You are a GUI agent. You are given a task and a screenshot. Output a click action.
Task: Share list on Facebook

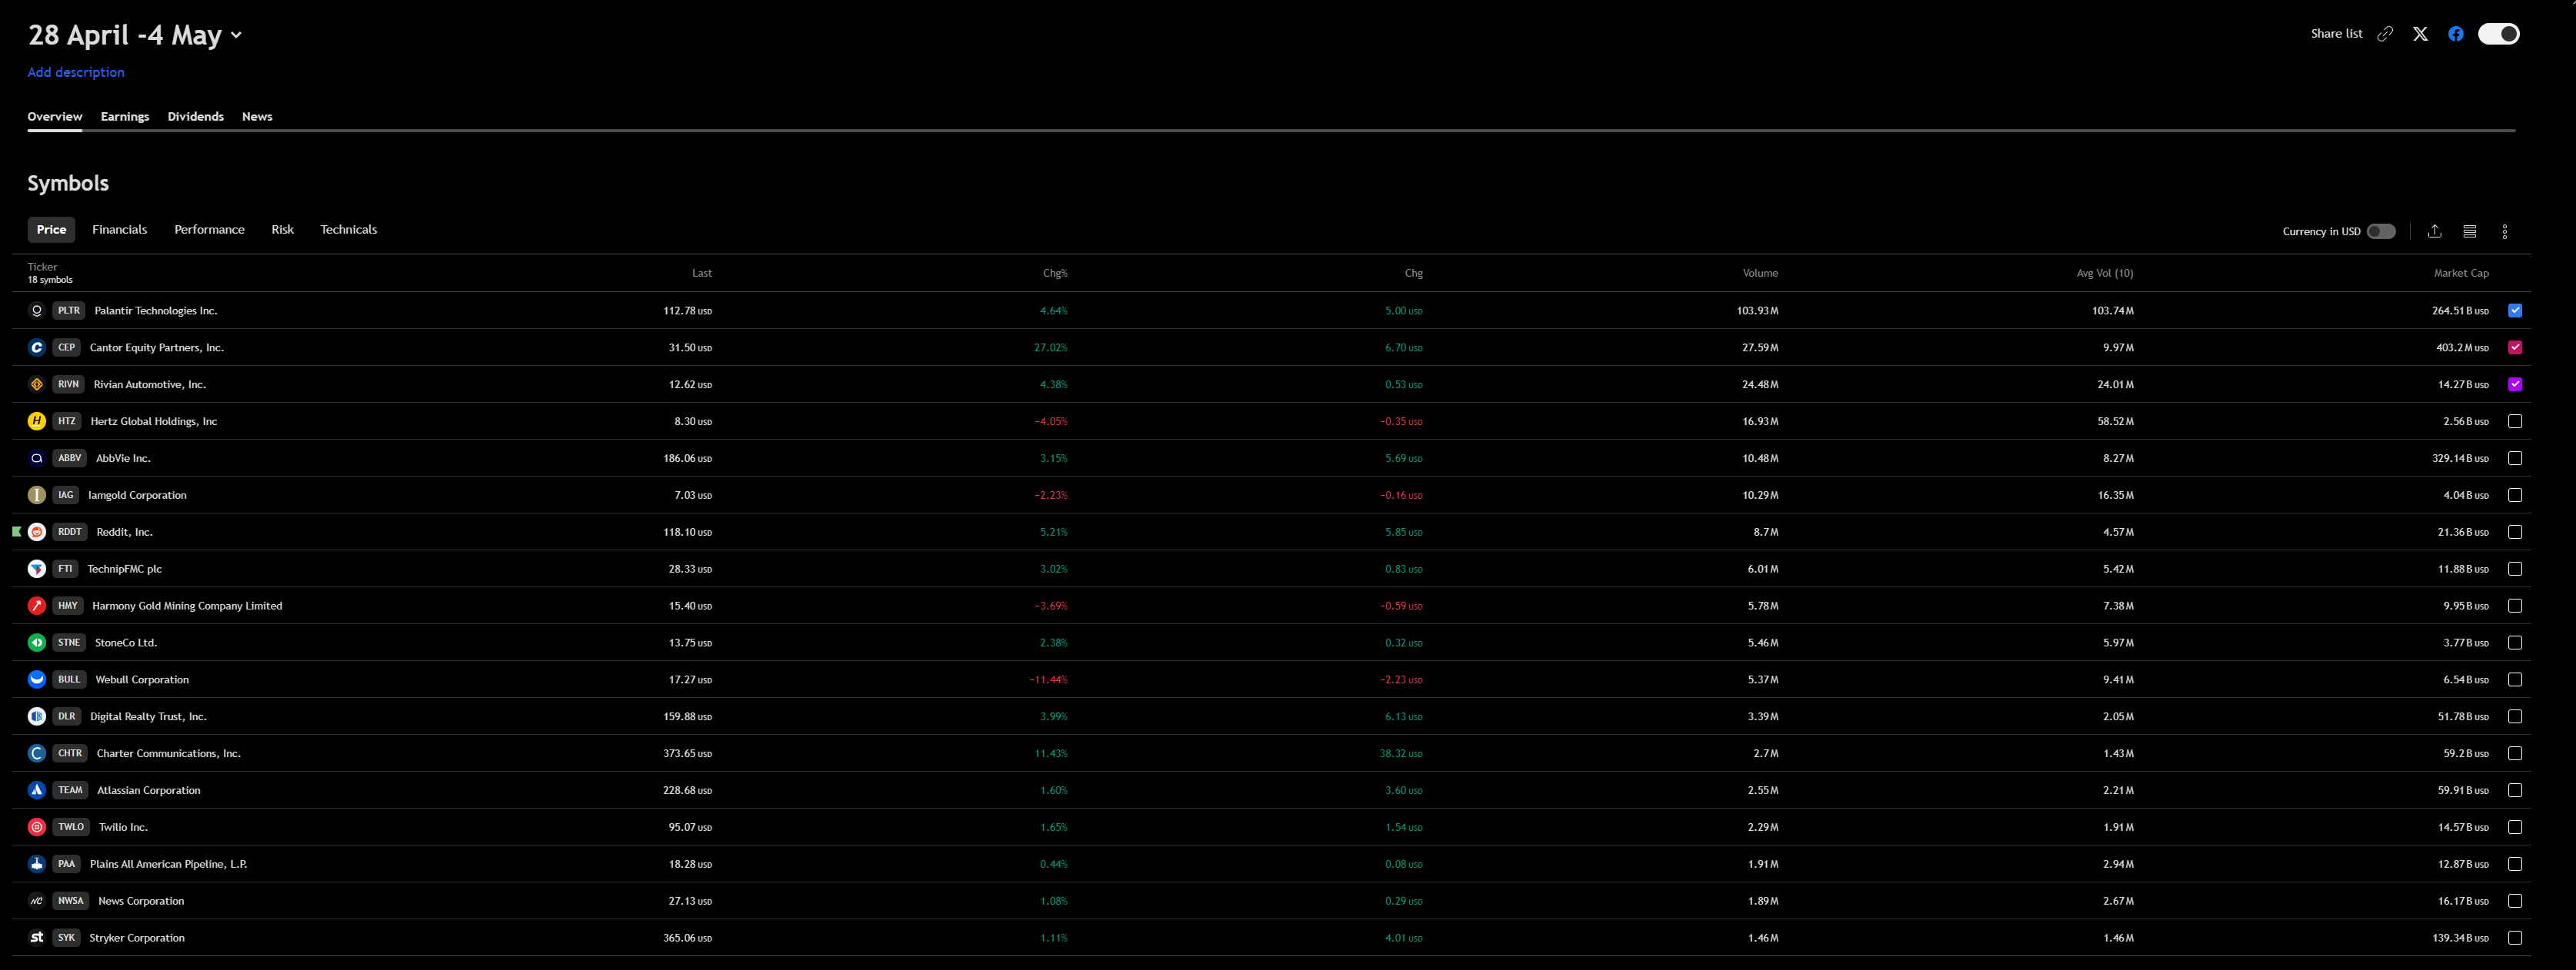(2455, 34)
